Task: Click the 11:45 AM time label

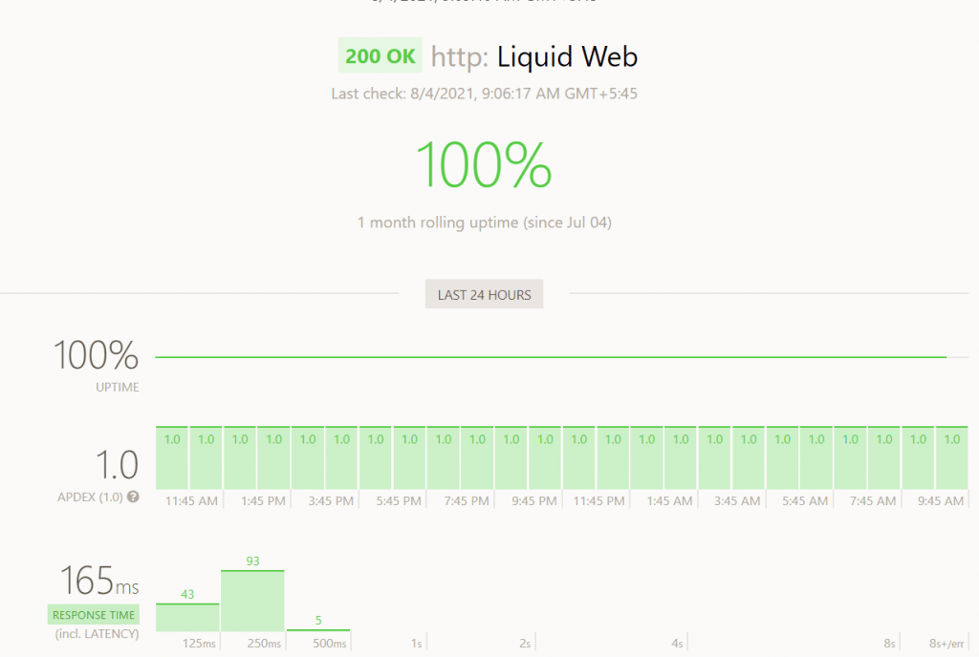Action: pyautogui.click(x=191, y=501)
